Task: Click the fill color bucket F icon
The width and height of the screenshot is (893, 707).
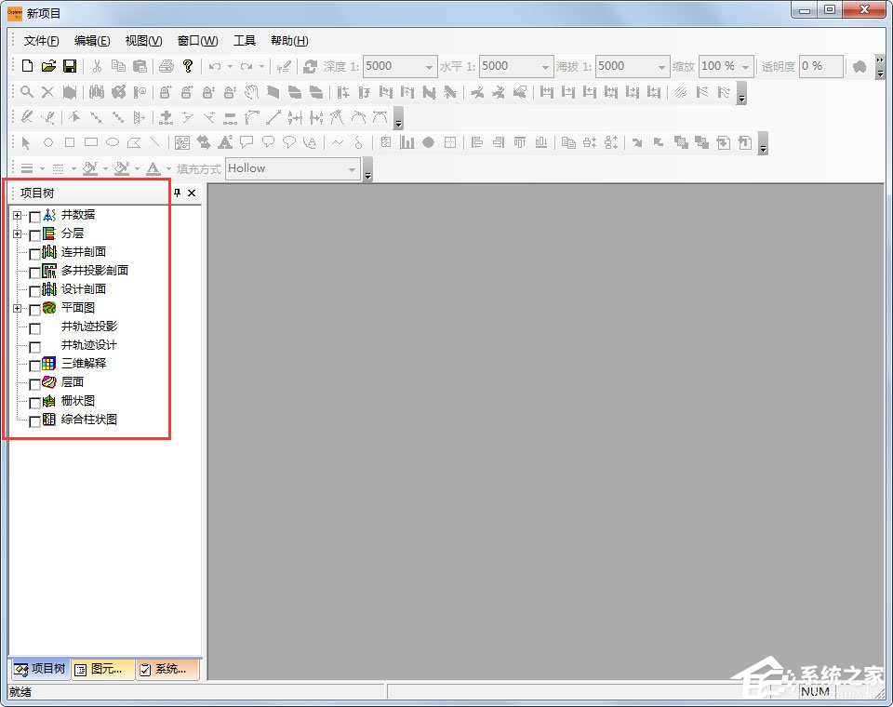Action: point(90,168)
